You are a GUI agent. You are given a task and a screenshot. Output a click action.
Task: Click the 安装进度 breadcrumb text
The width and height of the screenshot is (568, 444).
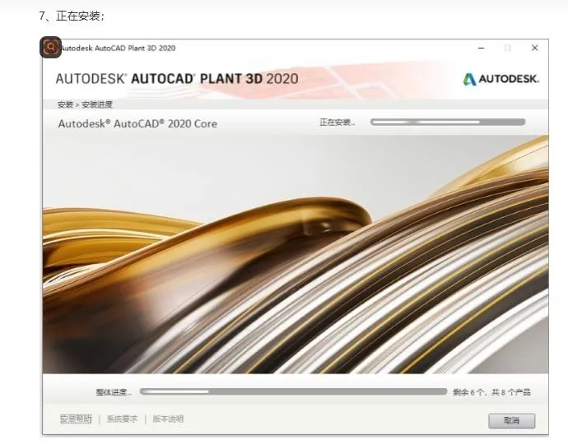97,104
